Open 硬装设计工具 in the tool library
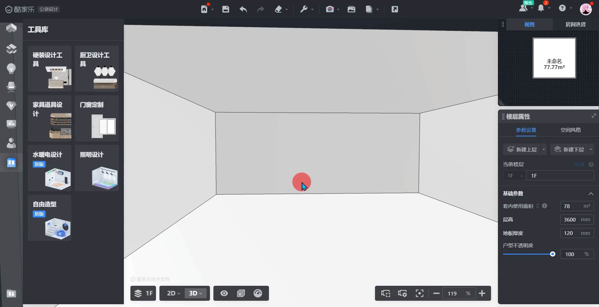Image resolution: width=599 pixels, height=307 pixels. pos(50,69)
